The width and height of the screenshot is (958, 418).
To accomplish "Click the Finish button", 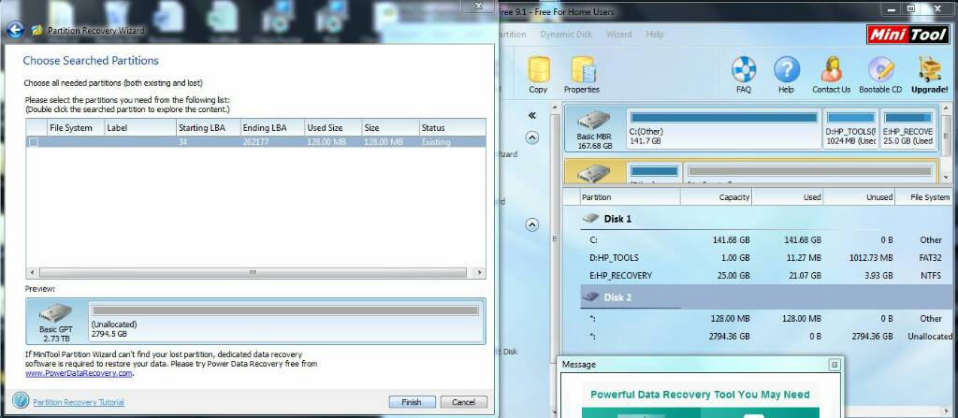I will click(x=412, y=402).
